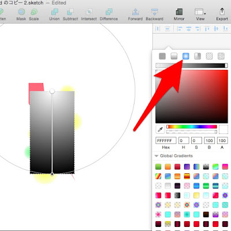Select the pink rectangle behind gradient shape
Screen dimensions: 231x231
pos(36,87)
